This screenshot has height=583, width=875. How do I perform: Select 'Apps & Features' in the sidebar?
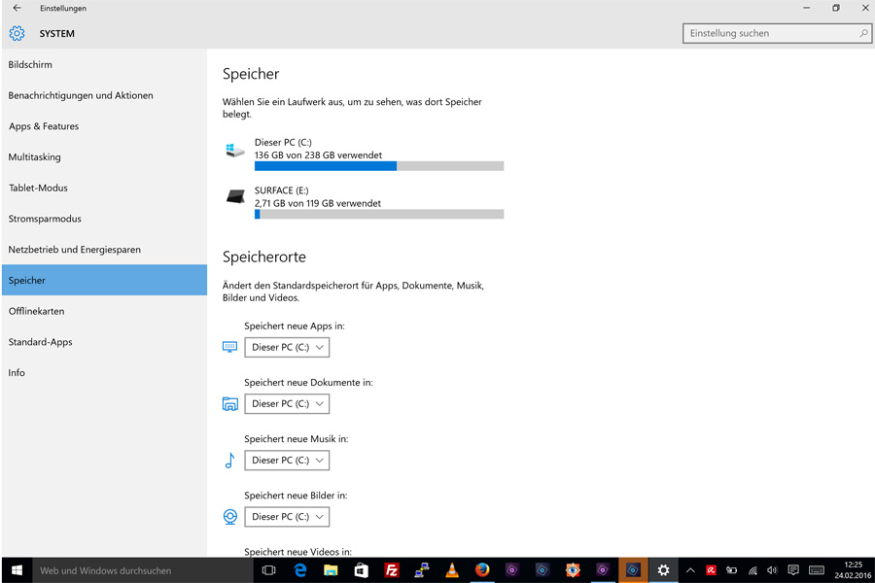point(44,126)
